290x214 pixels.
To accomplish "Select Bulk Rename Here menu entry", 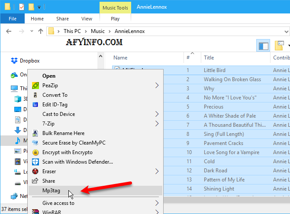I will point(95,133).
